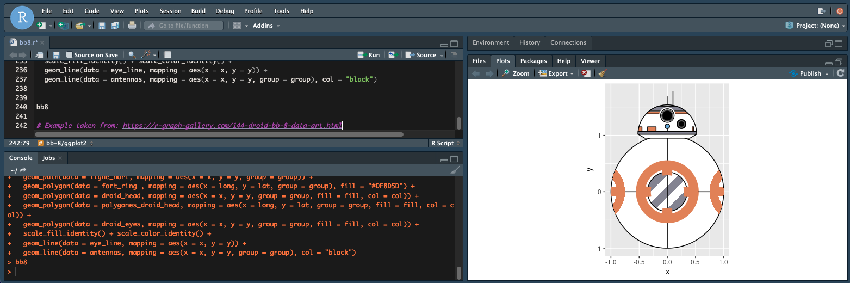Print the current file

coord(132,26)
